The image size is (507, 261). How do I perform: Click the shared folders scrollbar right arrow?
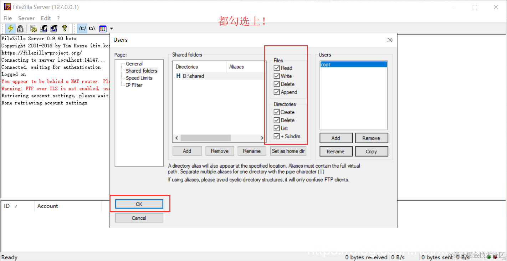click(x=262, y=138)
